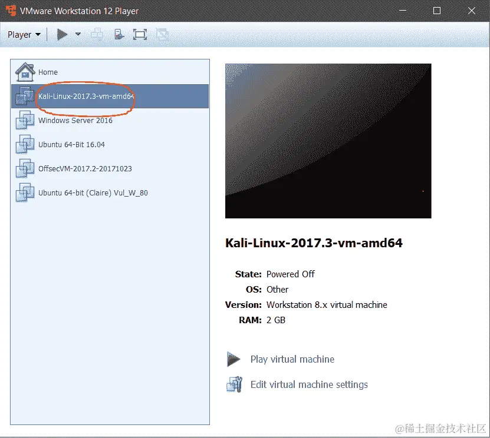Select OffsecVM-2017.2-20171023 virtual machine

(110, 169)
